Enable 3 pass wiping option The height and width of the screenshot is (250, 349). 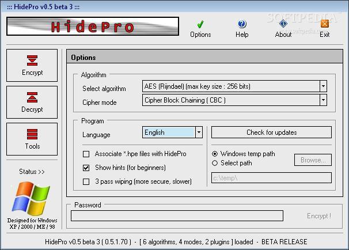pos(86,181)
